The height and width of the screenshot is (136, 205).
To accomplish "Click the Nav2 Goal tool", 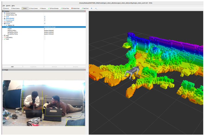I will click(86, 8).
